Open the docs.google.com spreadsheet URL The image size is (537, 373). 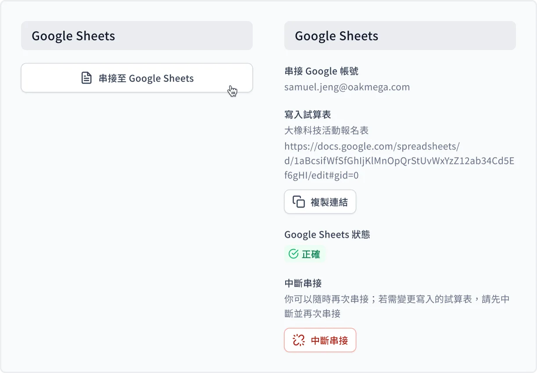(x=399, y=161)
